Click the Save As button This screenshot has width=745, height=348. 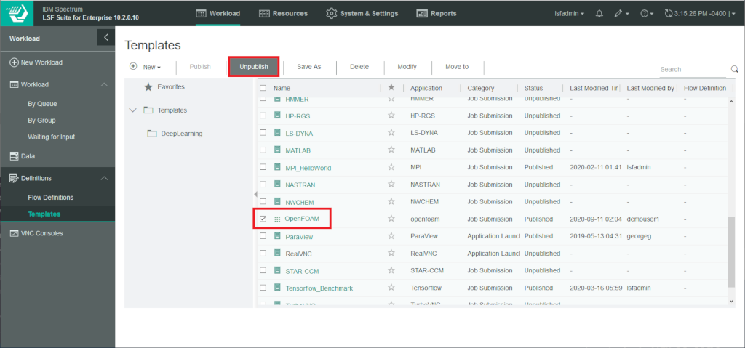[x=309, y=67]
